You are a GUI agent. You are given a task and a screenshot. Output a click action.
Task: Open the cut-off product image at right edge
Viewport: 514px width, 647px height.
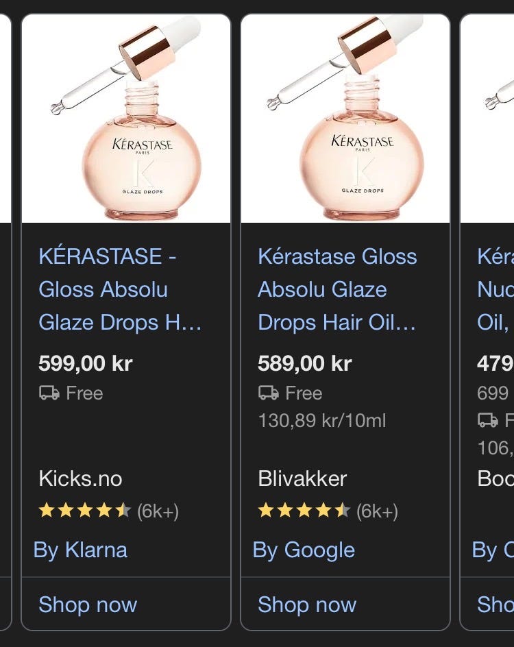pos(488,119)
